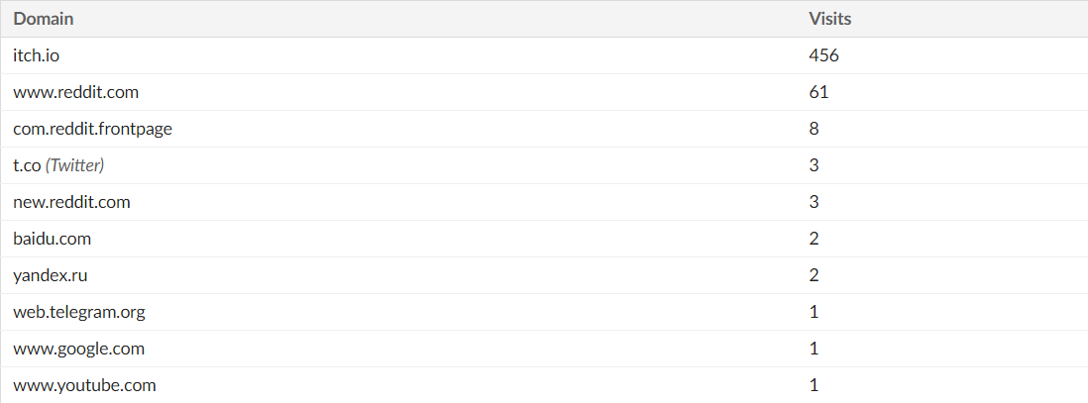1088x403 pixels.
Task: Click the Visits column header
Action: (830, 19)
